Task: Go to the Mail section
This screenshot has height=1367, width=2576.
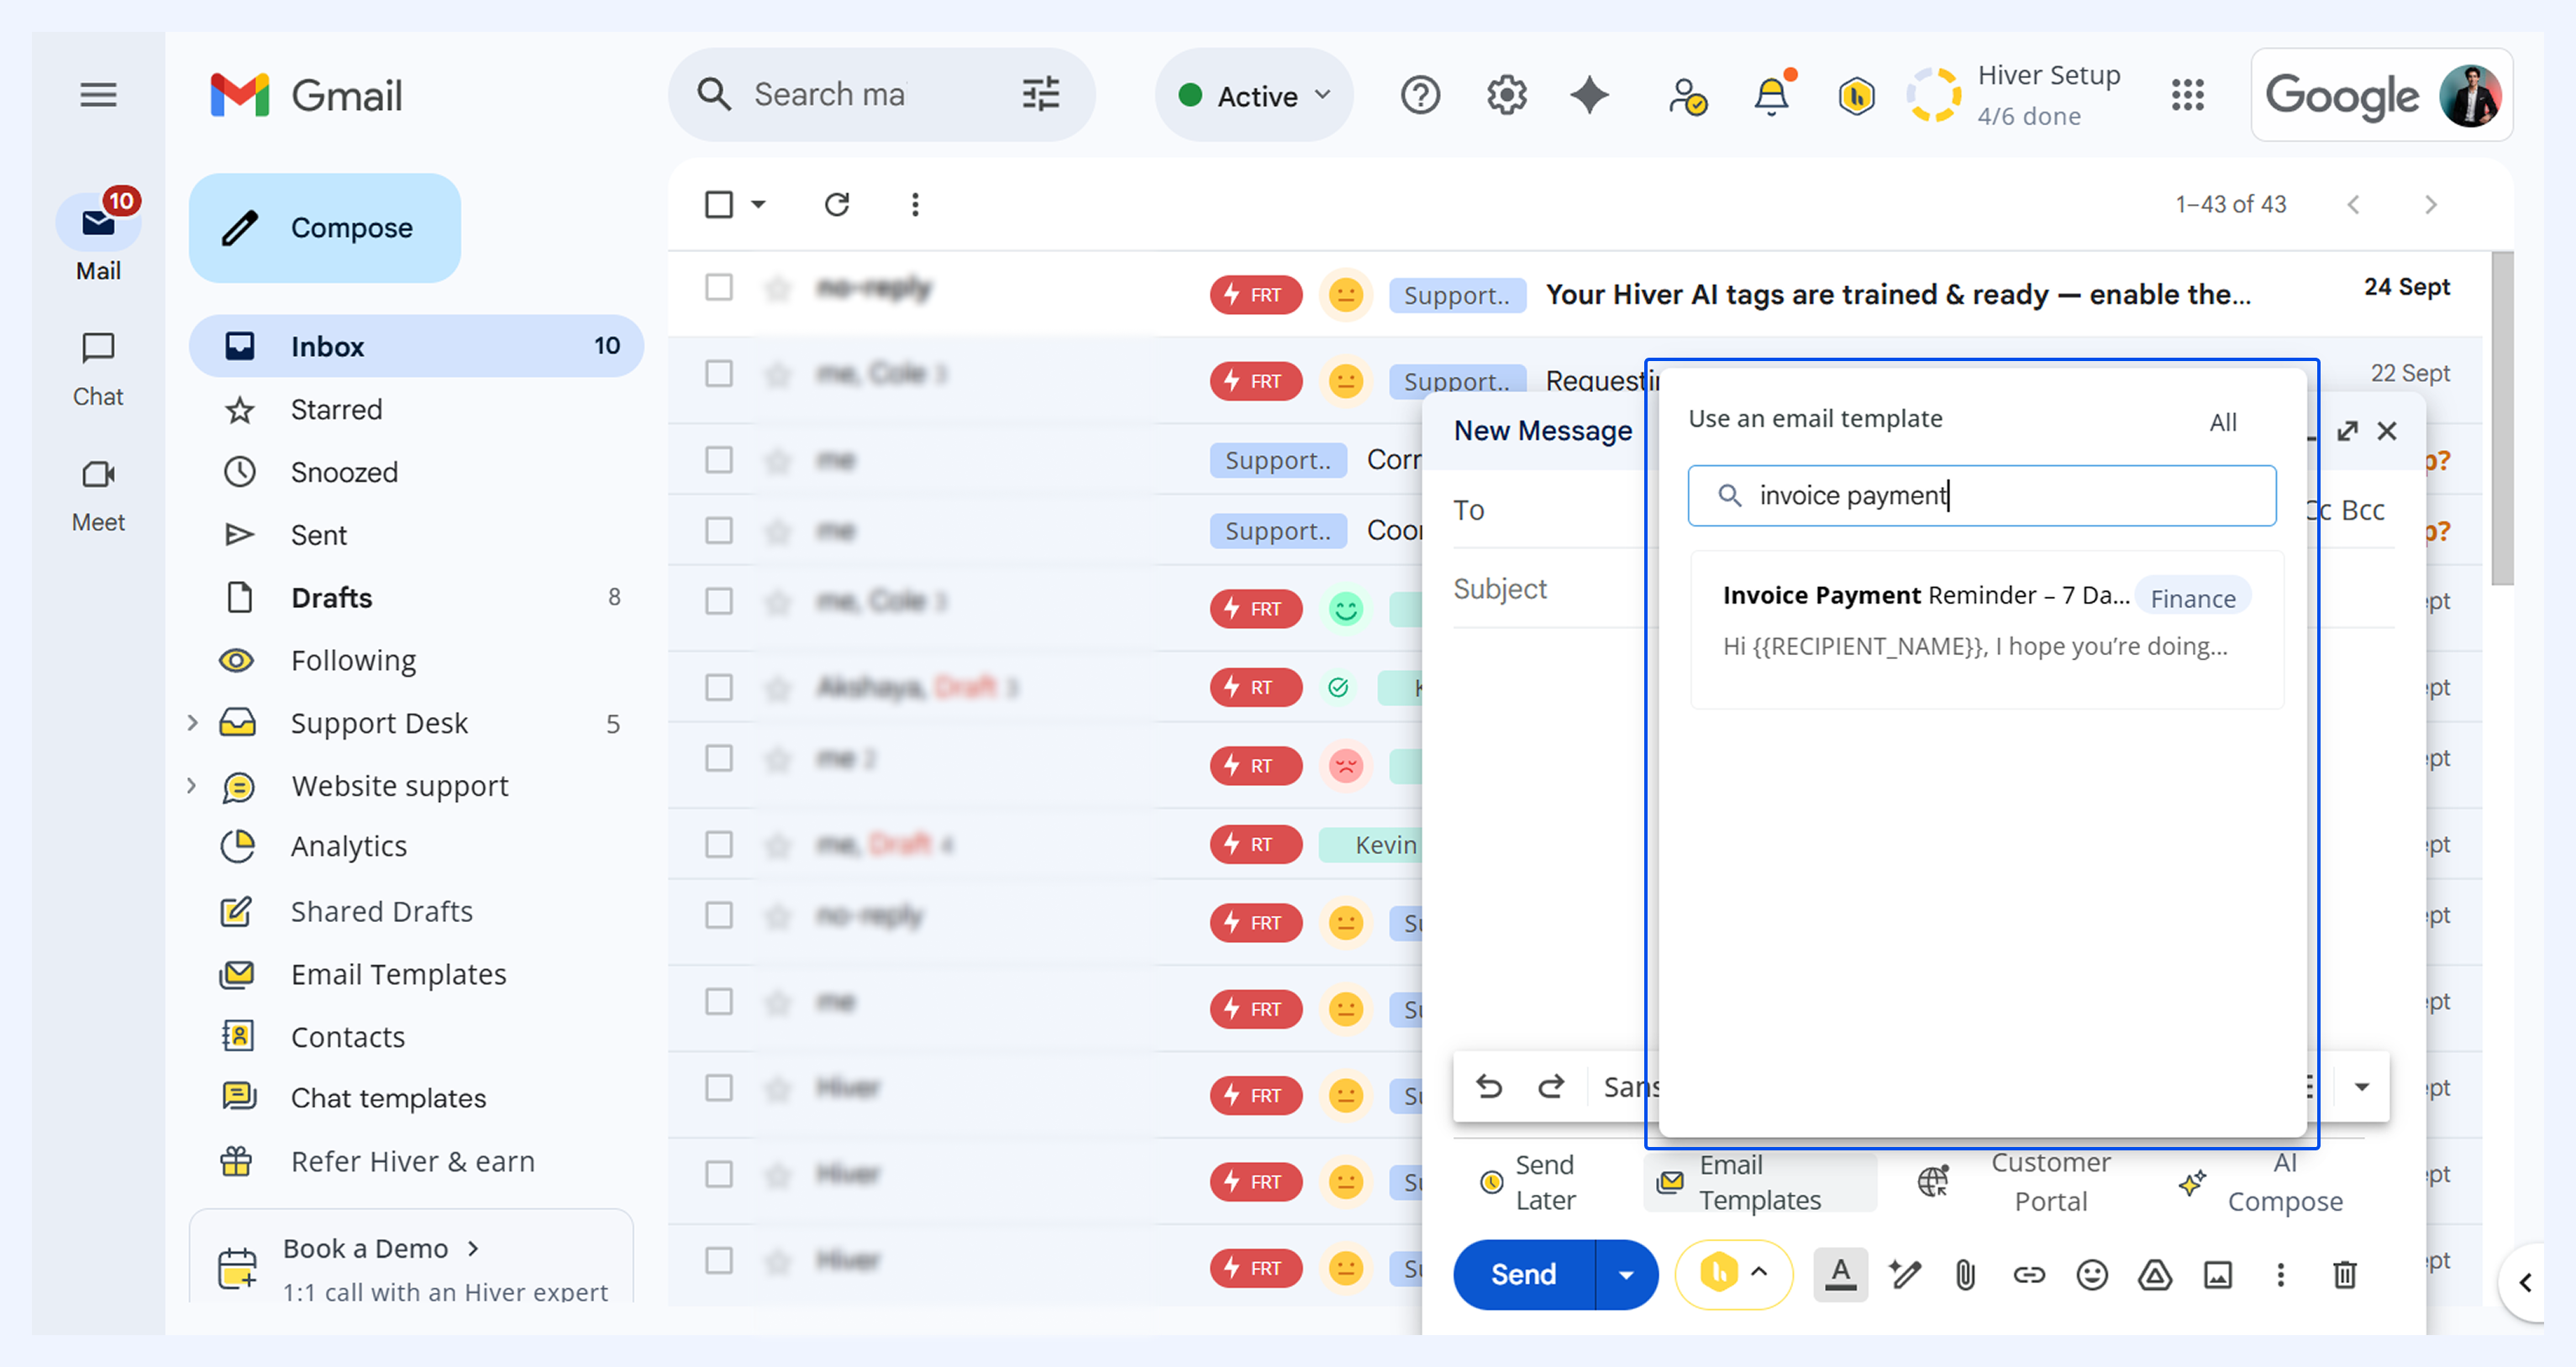Action: 98,238
